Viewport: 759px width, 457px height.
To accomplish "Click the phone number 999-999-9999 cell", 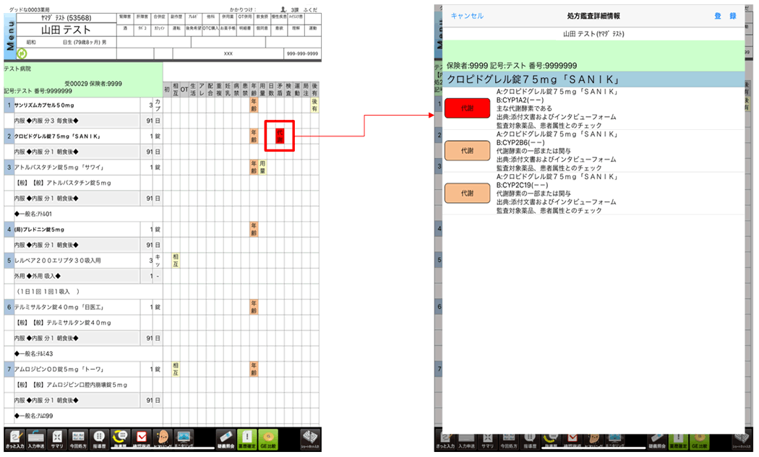I will point(303,53).
